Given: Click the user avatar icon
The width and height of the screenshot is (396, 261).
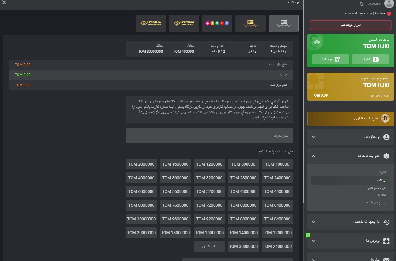Looking at the screenshot, I should click(389, 4).
